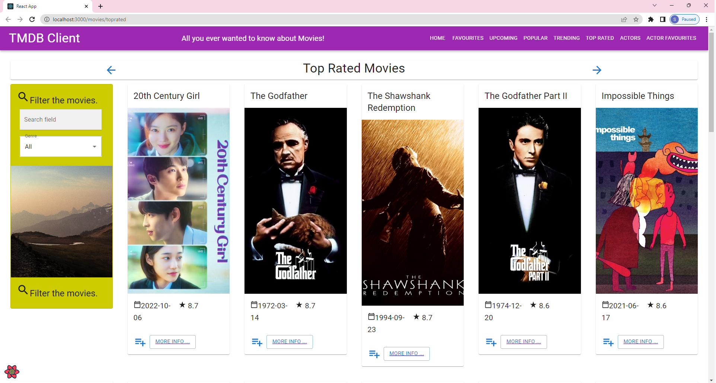More info for The Godfather
Screen dimensions: 716x383
click(290, 342)
